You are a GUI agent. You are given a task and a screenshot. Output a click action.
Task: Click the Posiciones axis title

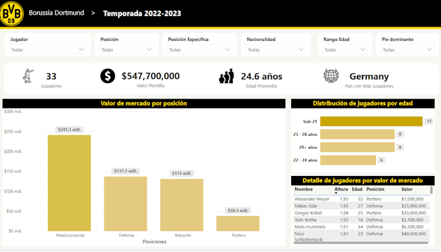(x=154, y=242)
